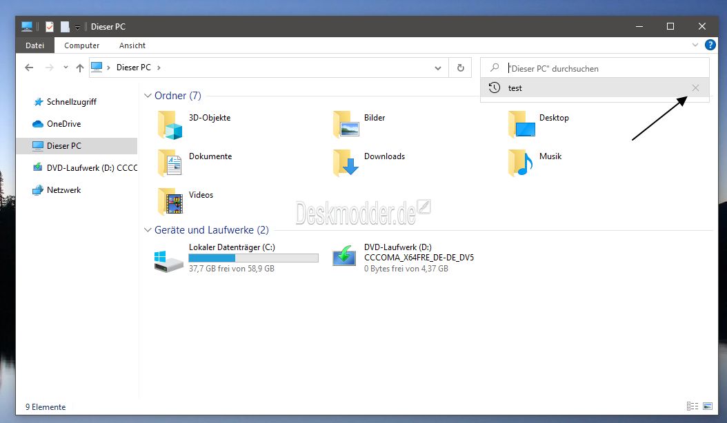Click the Geräte und Laufwerke (2) header

[x=212, y=230]
